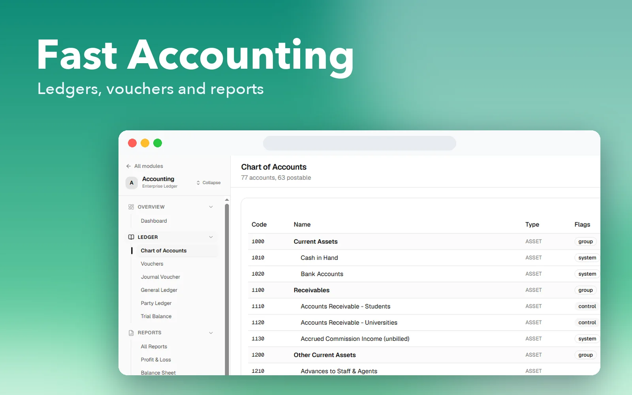632x395 pixels.
Task: Click account code 1130
Action: [x=258, y=339]
